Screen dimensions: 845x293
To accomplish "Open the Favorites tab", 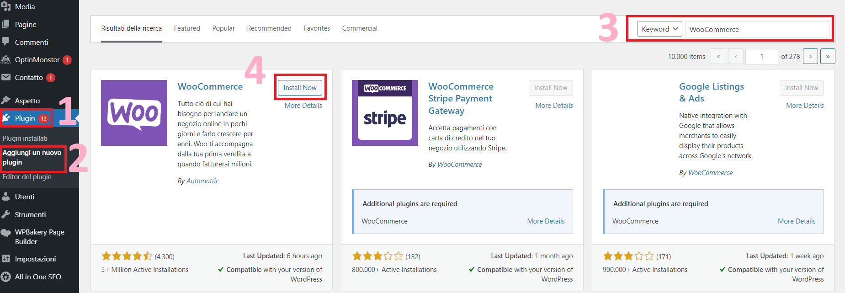I will 317,28.
